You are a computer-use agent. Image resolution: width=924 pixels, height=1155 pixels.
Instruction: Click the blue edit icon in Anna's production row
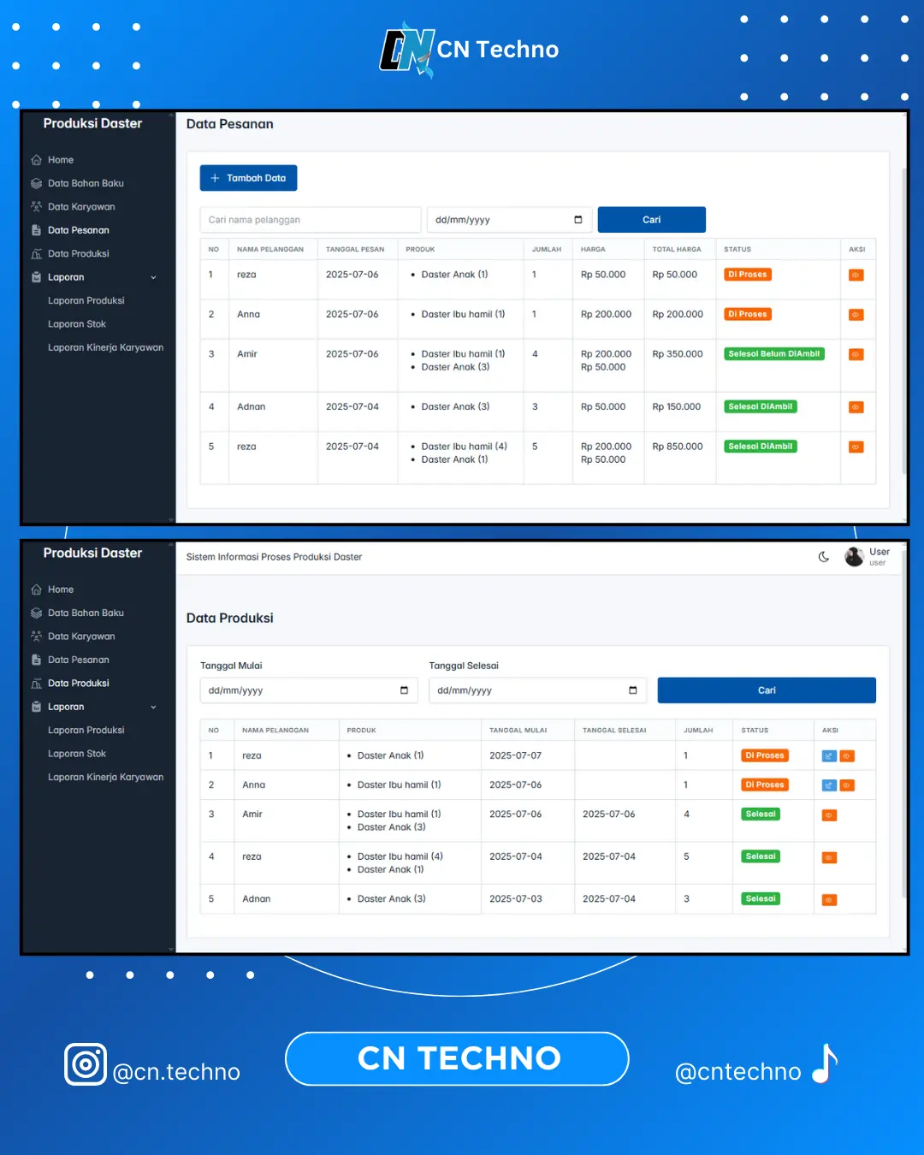coord(829,785)
